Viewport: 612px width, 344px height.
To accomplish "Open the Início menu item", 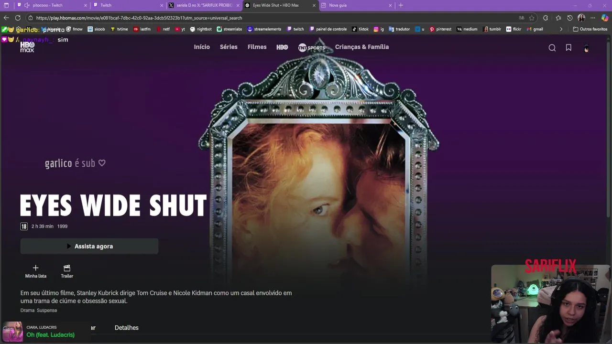I will click(x=202, y=47).
